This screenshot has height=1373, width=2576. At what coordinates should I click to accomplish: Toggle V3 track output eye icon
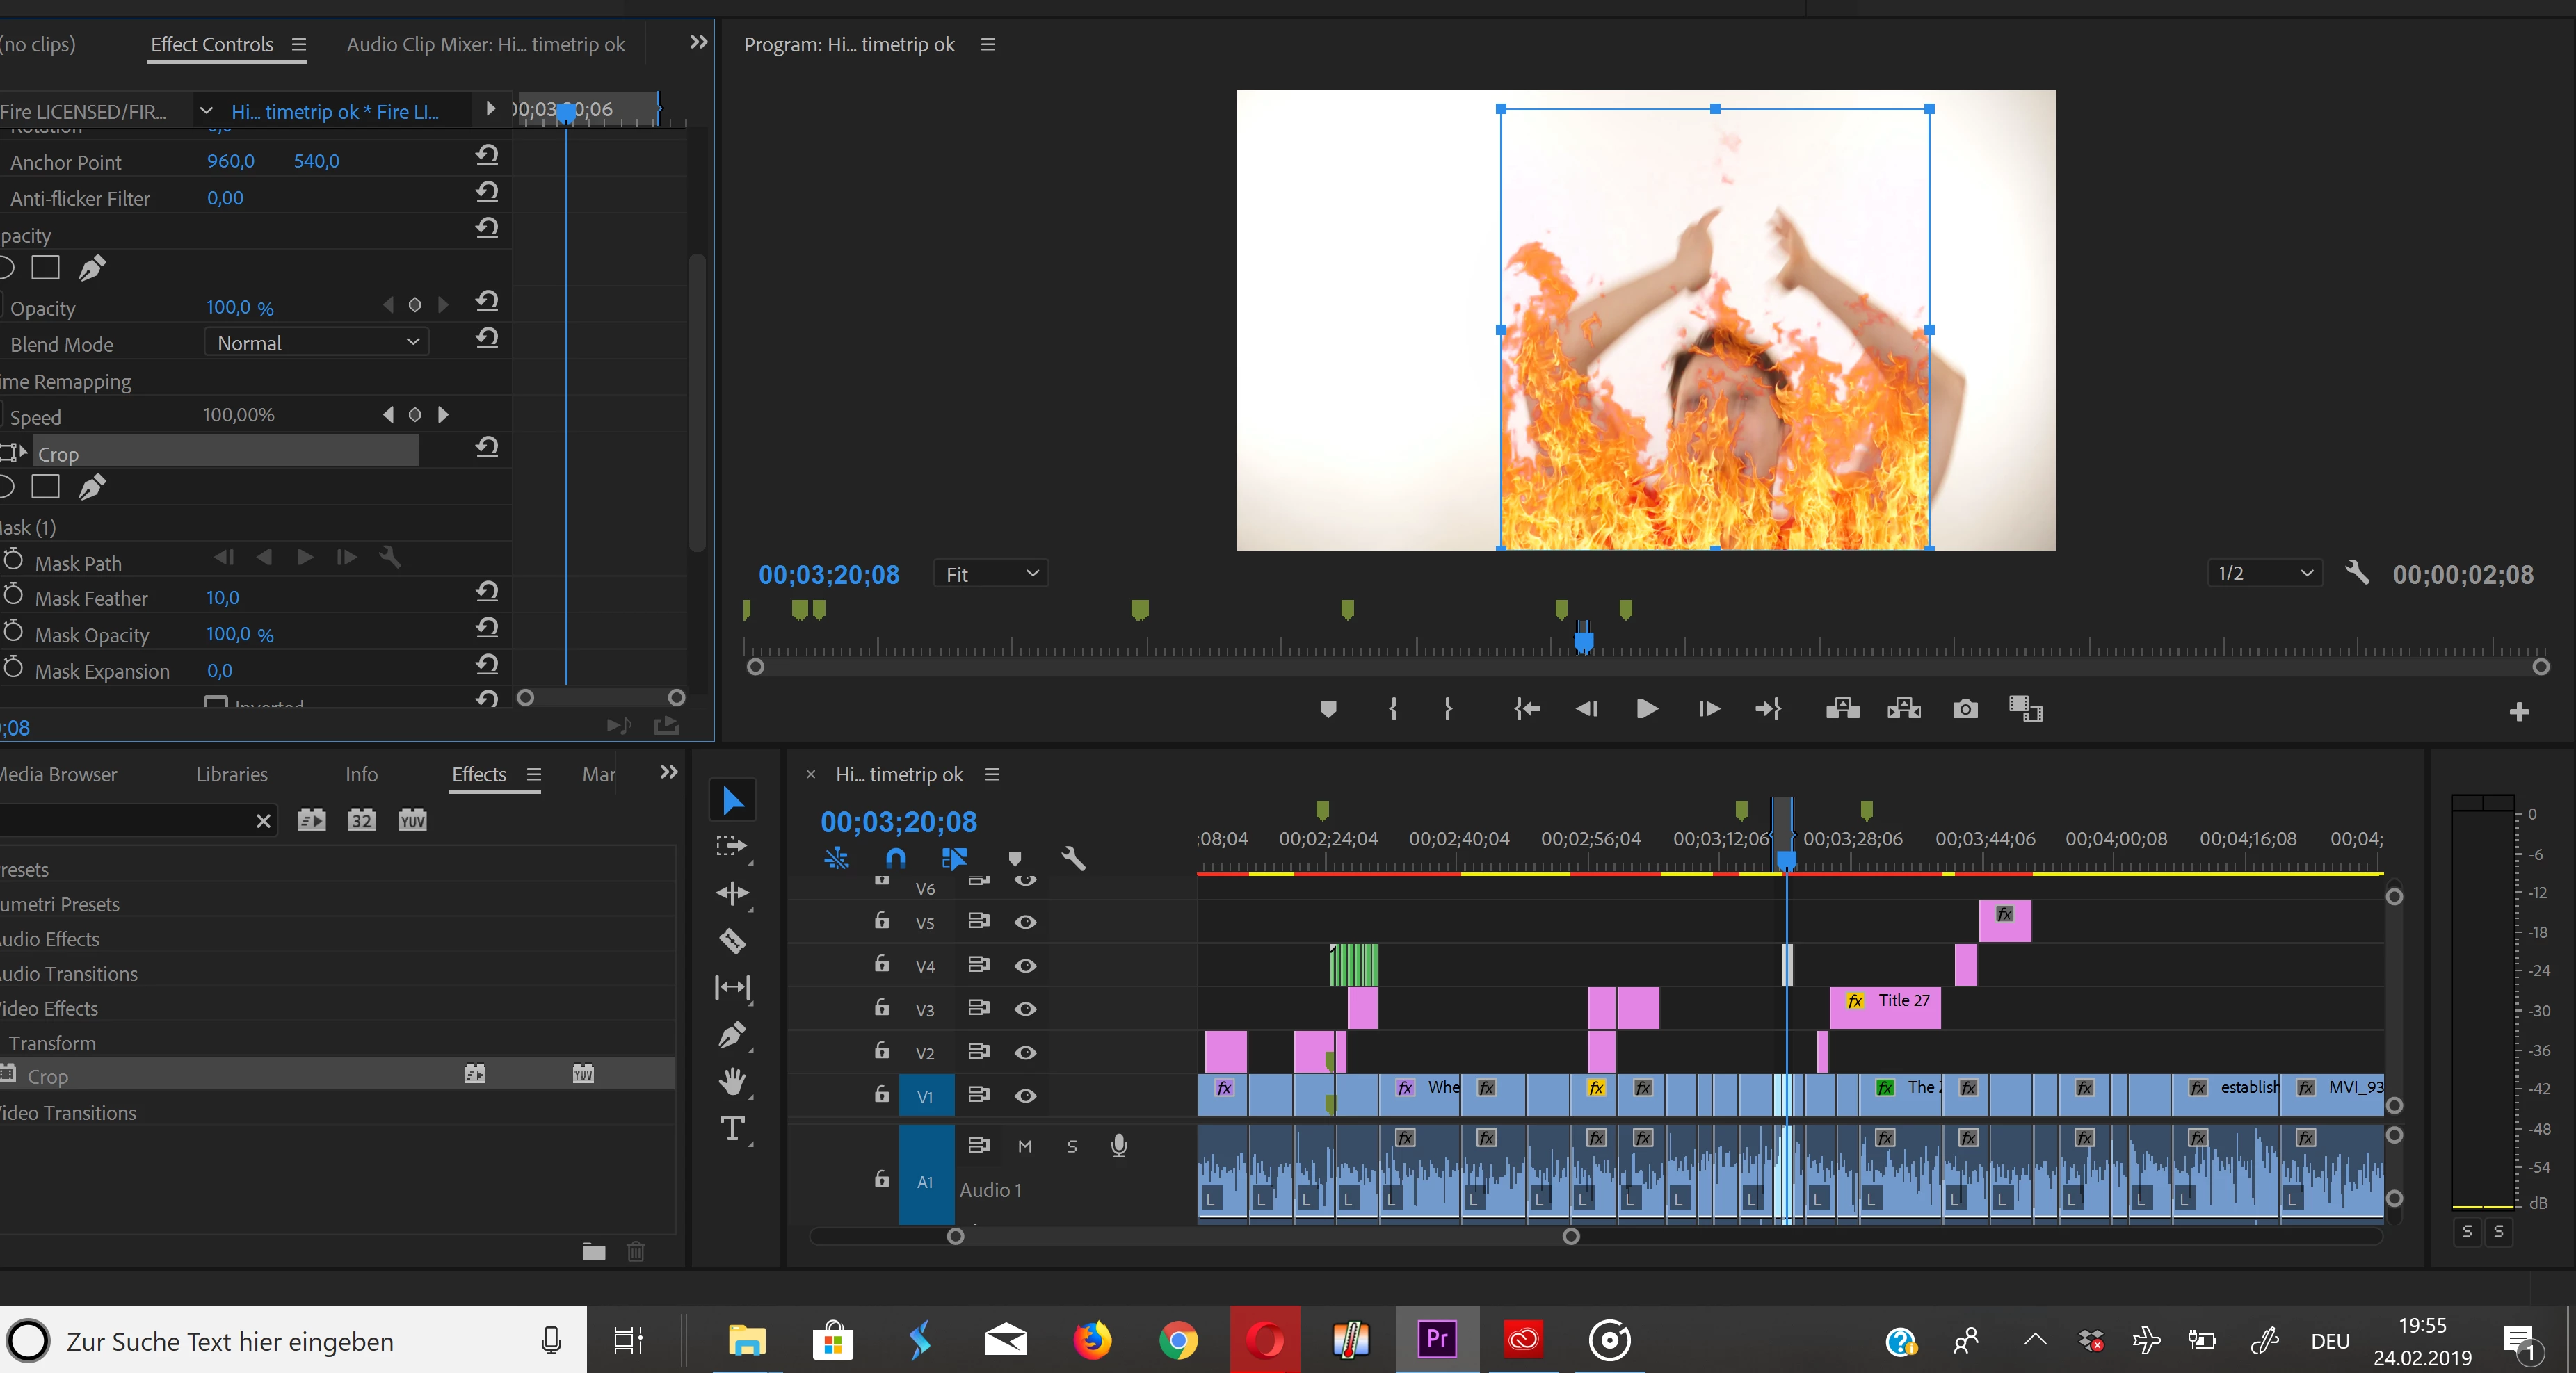click(1025, 1009)
